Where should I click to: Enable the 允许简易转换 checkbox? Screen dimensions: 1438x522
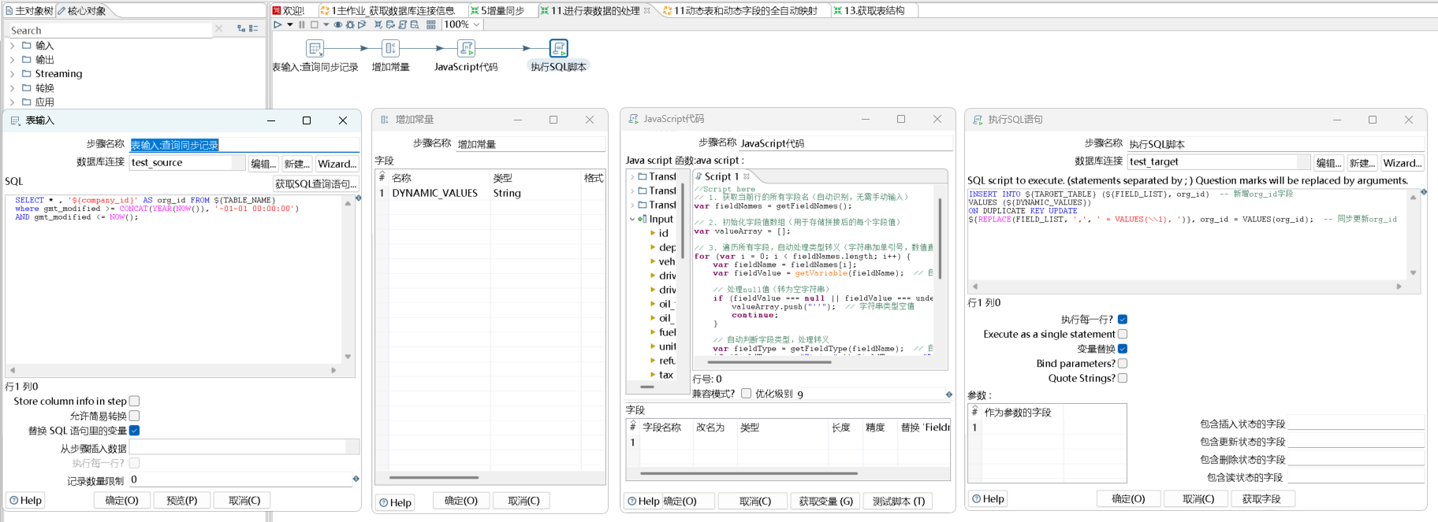click(x=134, y=416)
